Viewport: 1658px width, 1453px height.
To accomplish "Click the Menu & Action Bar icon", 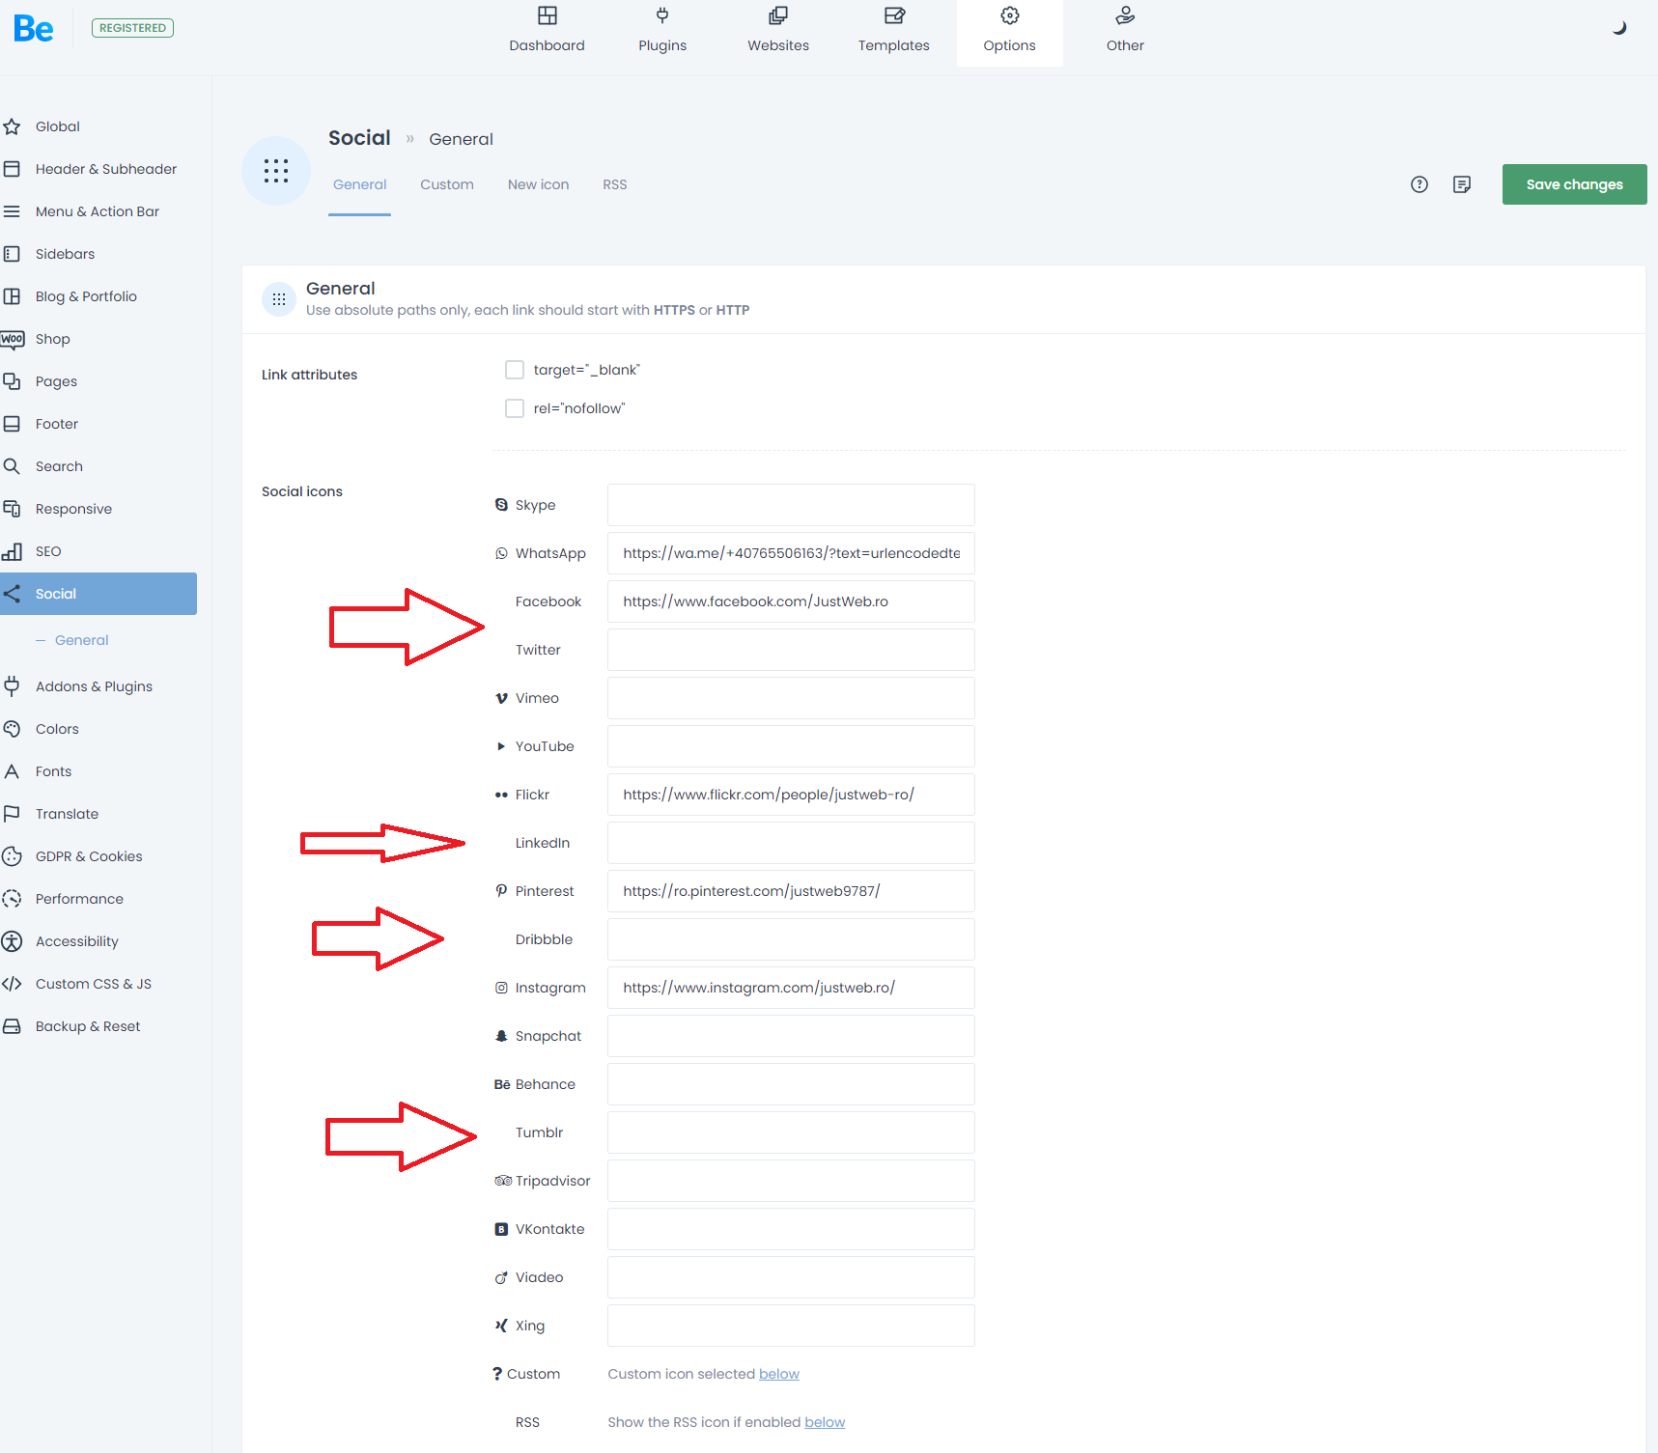I will (x=12, y=211).
